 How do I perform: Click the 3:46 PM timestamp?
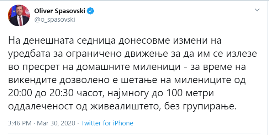tap(20, 123)
